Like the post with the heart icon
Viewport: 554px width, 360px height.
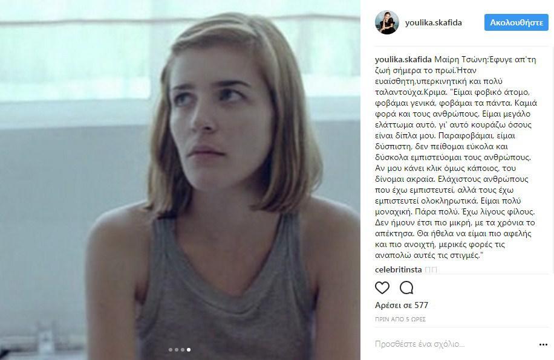(382, 288)
